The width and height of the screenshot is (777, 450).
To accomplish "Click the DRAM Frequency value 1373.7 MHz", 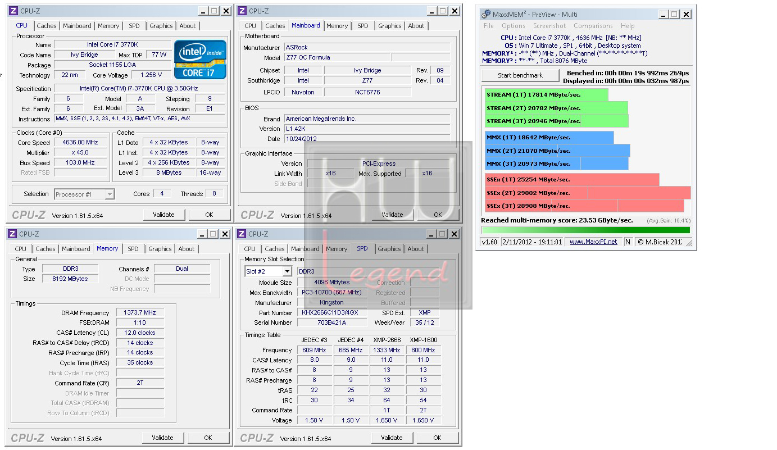I will (140, 313).
